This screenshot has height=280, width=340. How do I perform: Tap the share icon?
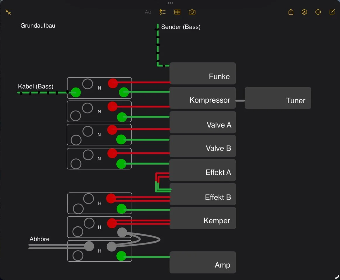click(291, 12)
